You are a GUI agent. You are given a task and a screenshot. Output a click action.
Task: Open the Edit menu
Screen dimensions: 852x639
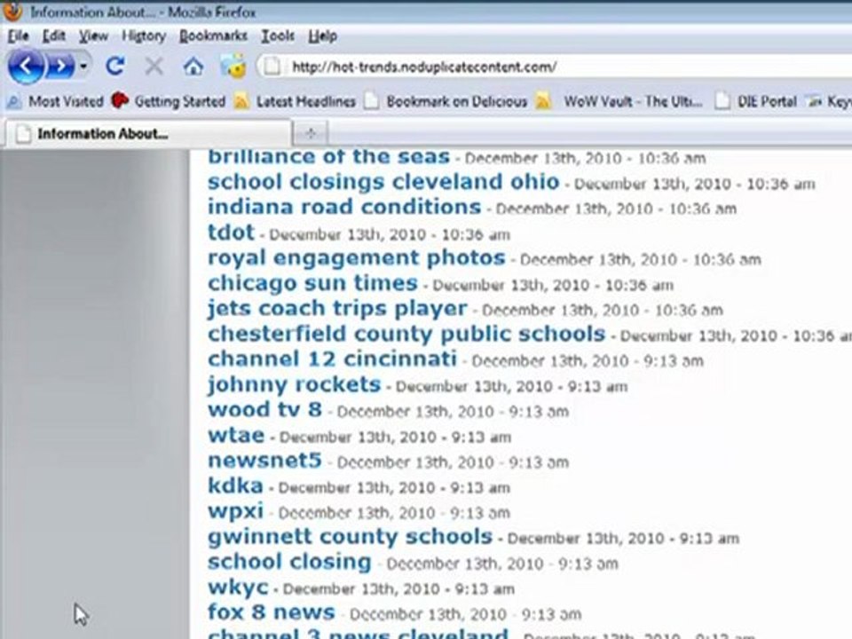tap(54, 35)
